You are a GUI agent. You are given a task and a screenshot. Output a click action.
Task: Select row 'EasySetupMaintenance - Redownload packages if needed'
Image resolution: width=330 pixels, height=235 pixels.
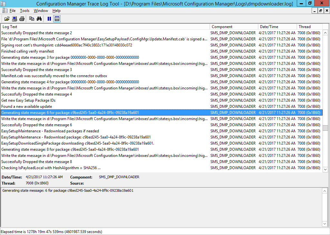click(x=161, y=131)
